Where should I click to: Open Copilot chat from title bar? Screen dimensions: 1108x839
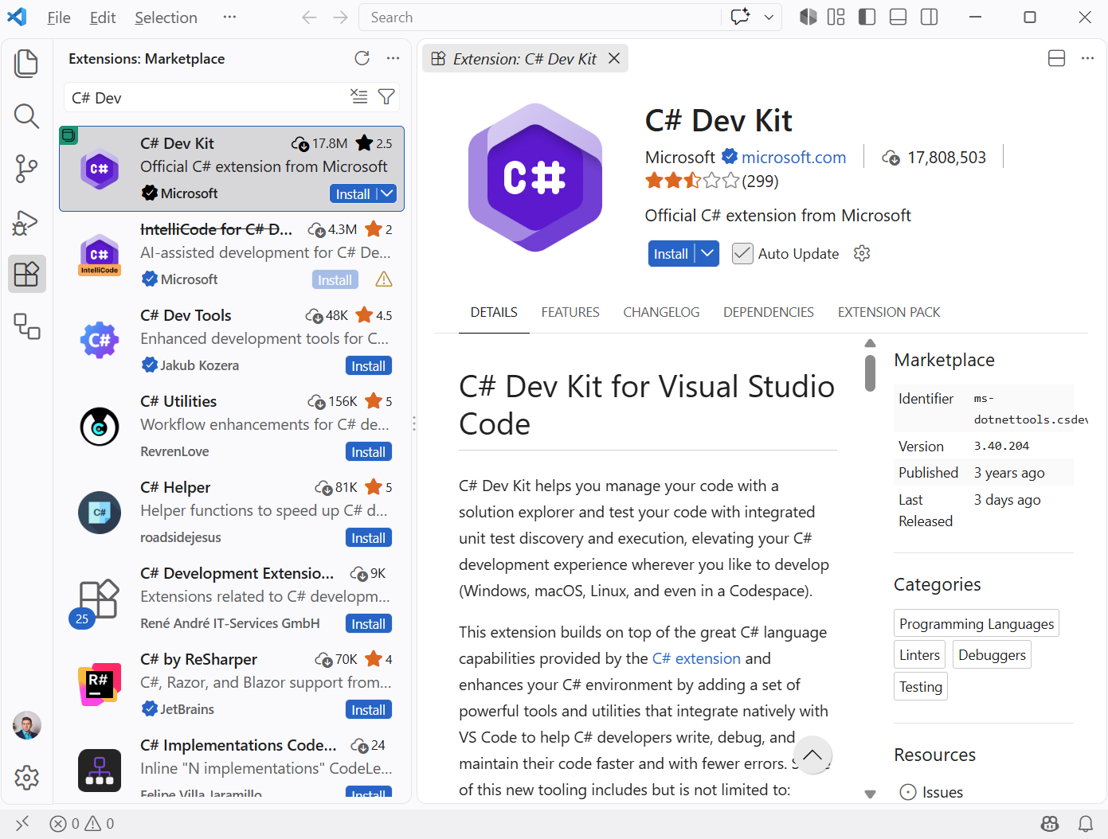coord(740,18)
